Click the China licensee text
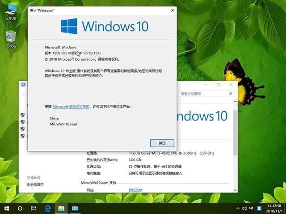 point(54,118)
